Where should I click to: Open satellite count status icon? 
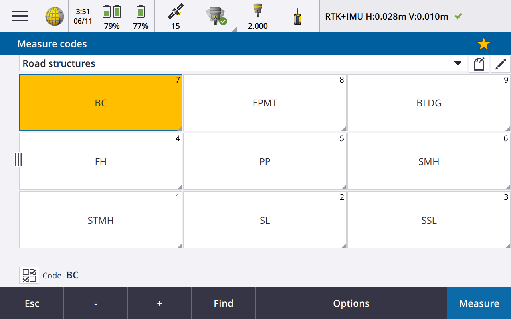click(x=175, y=16)
